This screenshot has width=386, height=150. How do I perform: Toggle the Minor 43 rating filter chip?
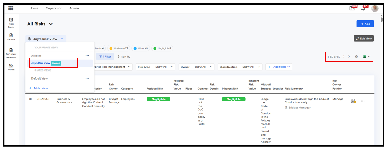coord(141,48)
